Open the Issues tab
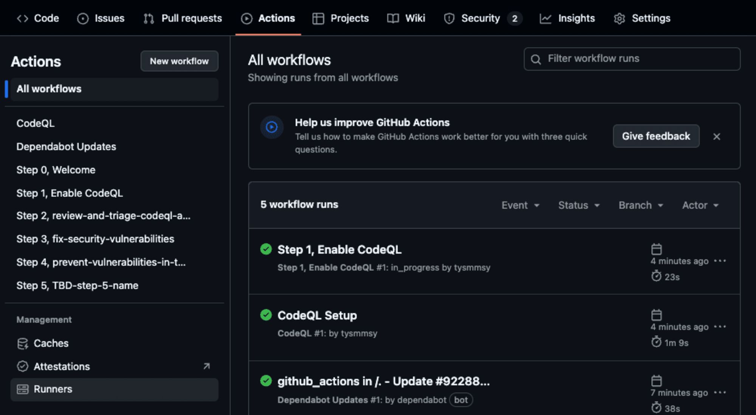The height and width of the screenshot is (415, 756). point(101,18)
